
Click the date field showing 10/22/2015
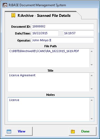pos(45,33)
